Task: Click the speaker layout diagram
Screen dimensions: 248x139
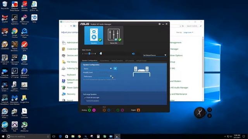Action: 141,71
